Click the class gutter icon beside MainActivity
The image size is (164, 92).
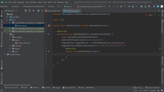coord(49,26)
